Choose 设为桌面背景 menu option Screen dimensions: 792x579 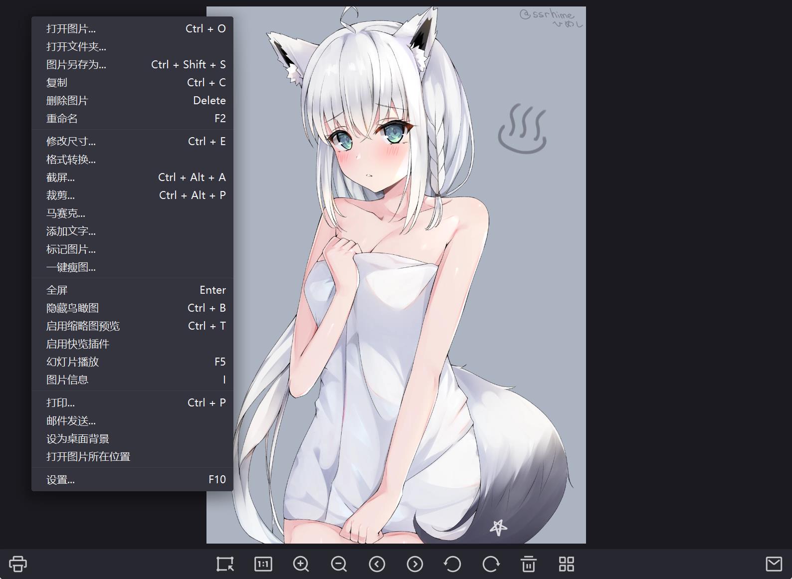(132, 439)
